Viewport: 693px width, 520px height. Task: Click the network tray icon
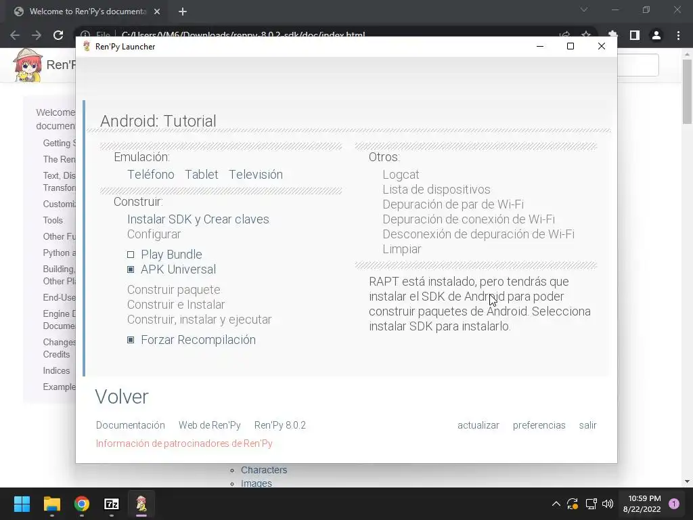(591, 504)
